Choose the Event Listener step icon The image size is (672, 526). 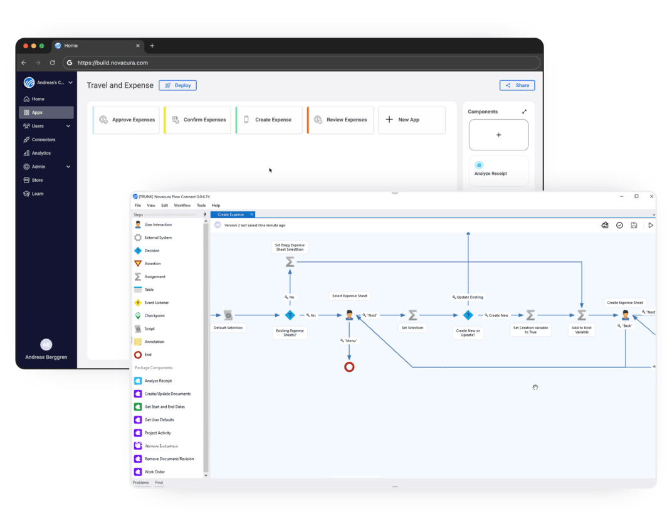138,303
